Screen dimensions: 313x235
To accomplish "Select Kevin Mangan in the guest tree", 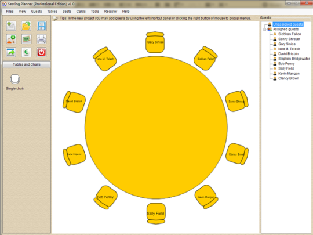I will (x=289, y=73).
